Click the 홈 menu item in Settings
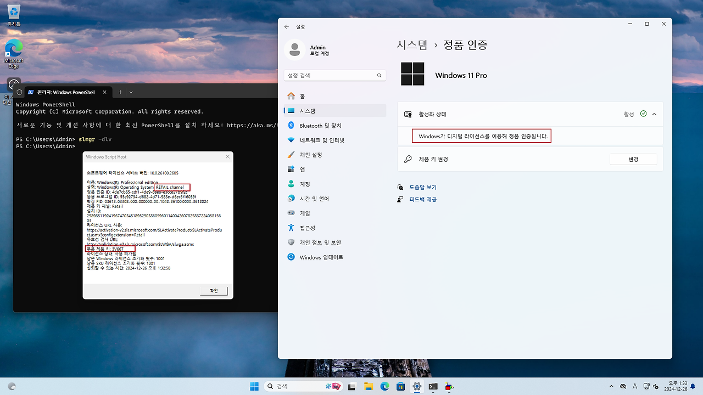The height and width of the screenshot is (395, 703). click(x=303, y=95)
